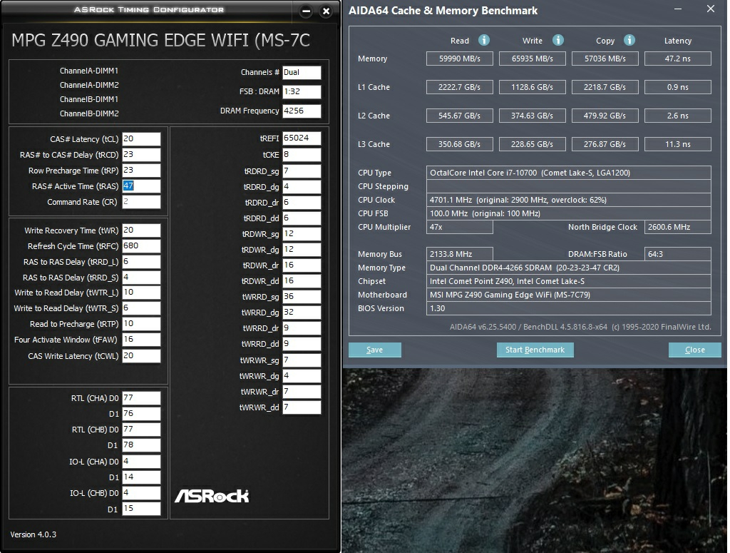This screenshot has height=553, width=730.
Task: Select the tRDWR_sg value field
Action: click(x=302, y=234)
